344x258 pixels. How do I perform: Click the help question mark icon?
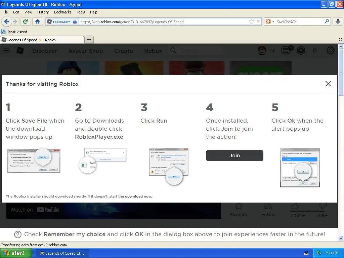[x=18, y=234]
